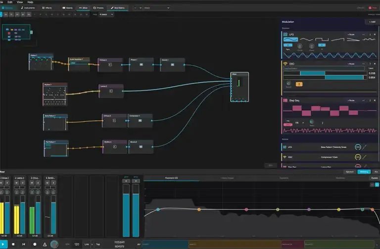The height and width of the screenshot is (249, 380).
Task: Toggle the Mixer panel button
Action: click(x=83, y=8)
